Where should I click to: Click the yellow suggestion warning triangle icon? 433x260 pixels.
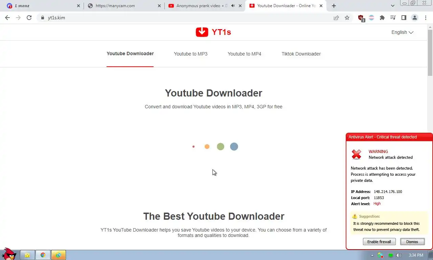click(x=355, y=216)
